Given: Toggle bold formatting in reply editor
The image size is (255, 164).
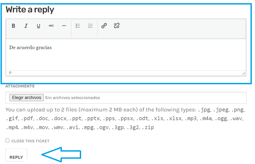Looking at the screenshot, I should point(13,26).
